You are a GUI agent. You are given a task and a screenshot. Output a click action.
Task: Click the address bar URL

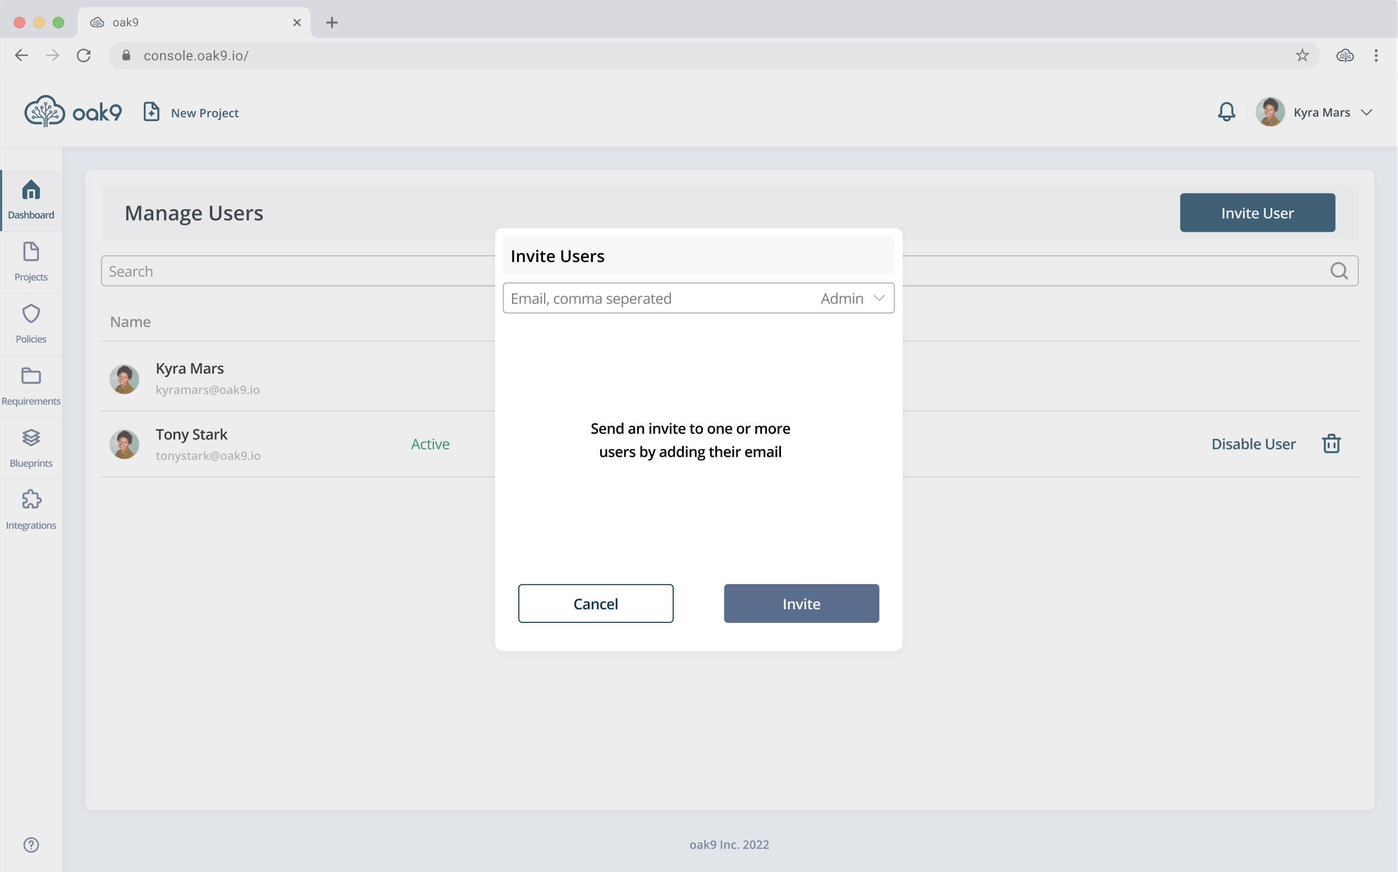pyautogui.click(x=196, y=56)
